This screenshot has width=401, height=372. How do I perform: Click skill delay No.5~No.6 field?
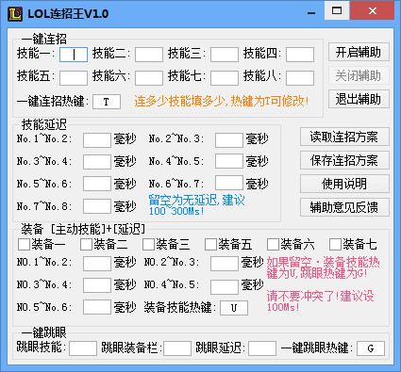(x=97, y=184)
